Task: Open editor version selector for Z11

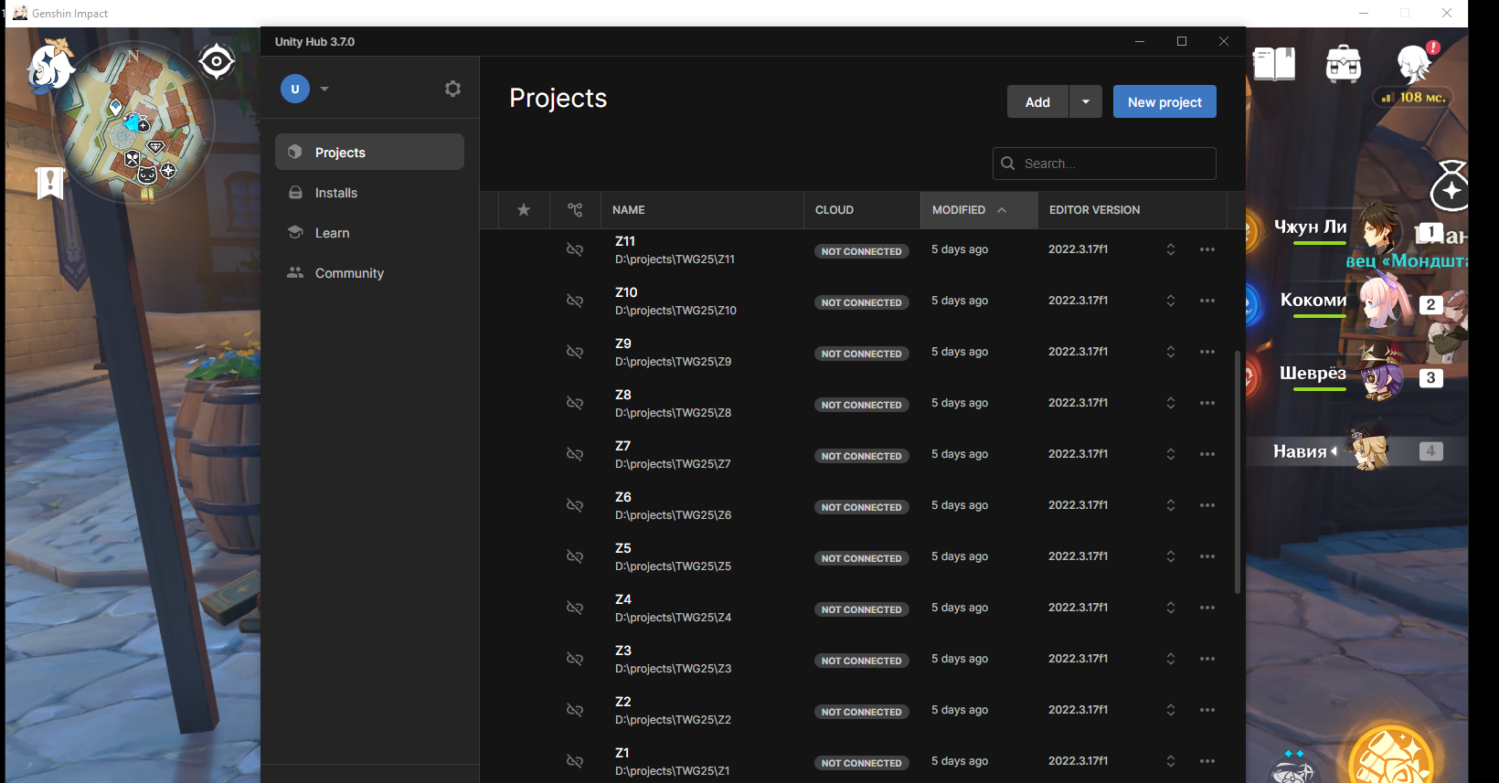Action: (x=1171, y=249)
